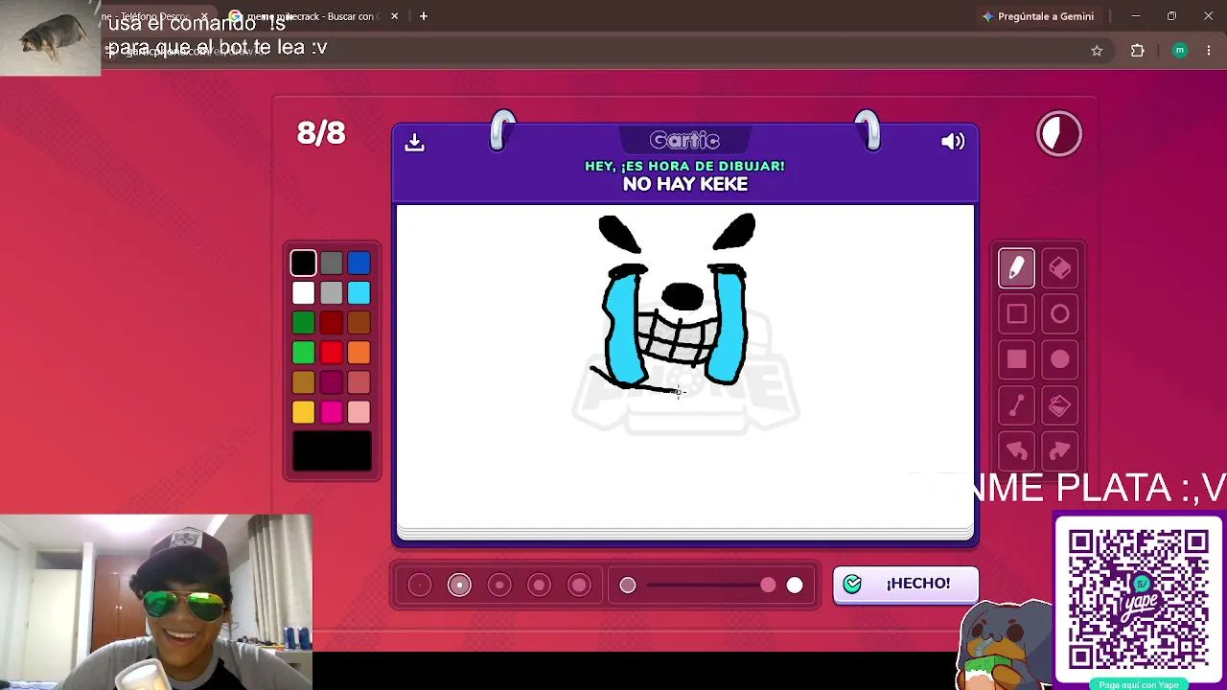Submit the drawing with ¡HECHO!
The image size is (1227, 690).
pyautogui.click(x=906, y=584)
